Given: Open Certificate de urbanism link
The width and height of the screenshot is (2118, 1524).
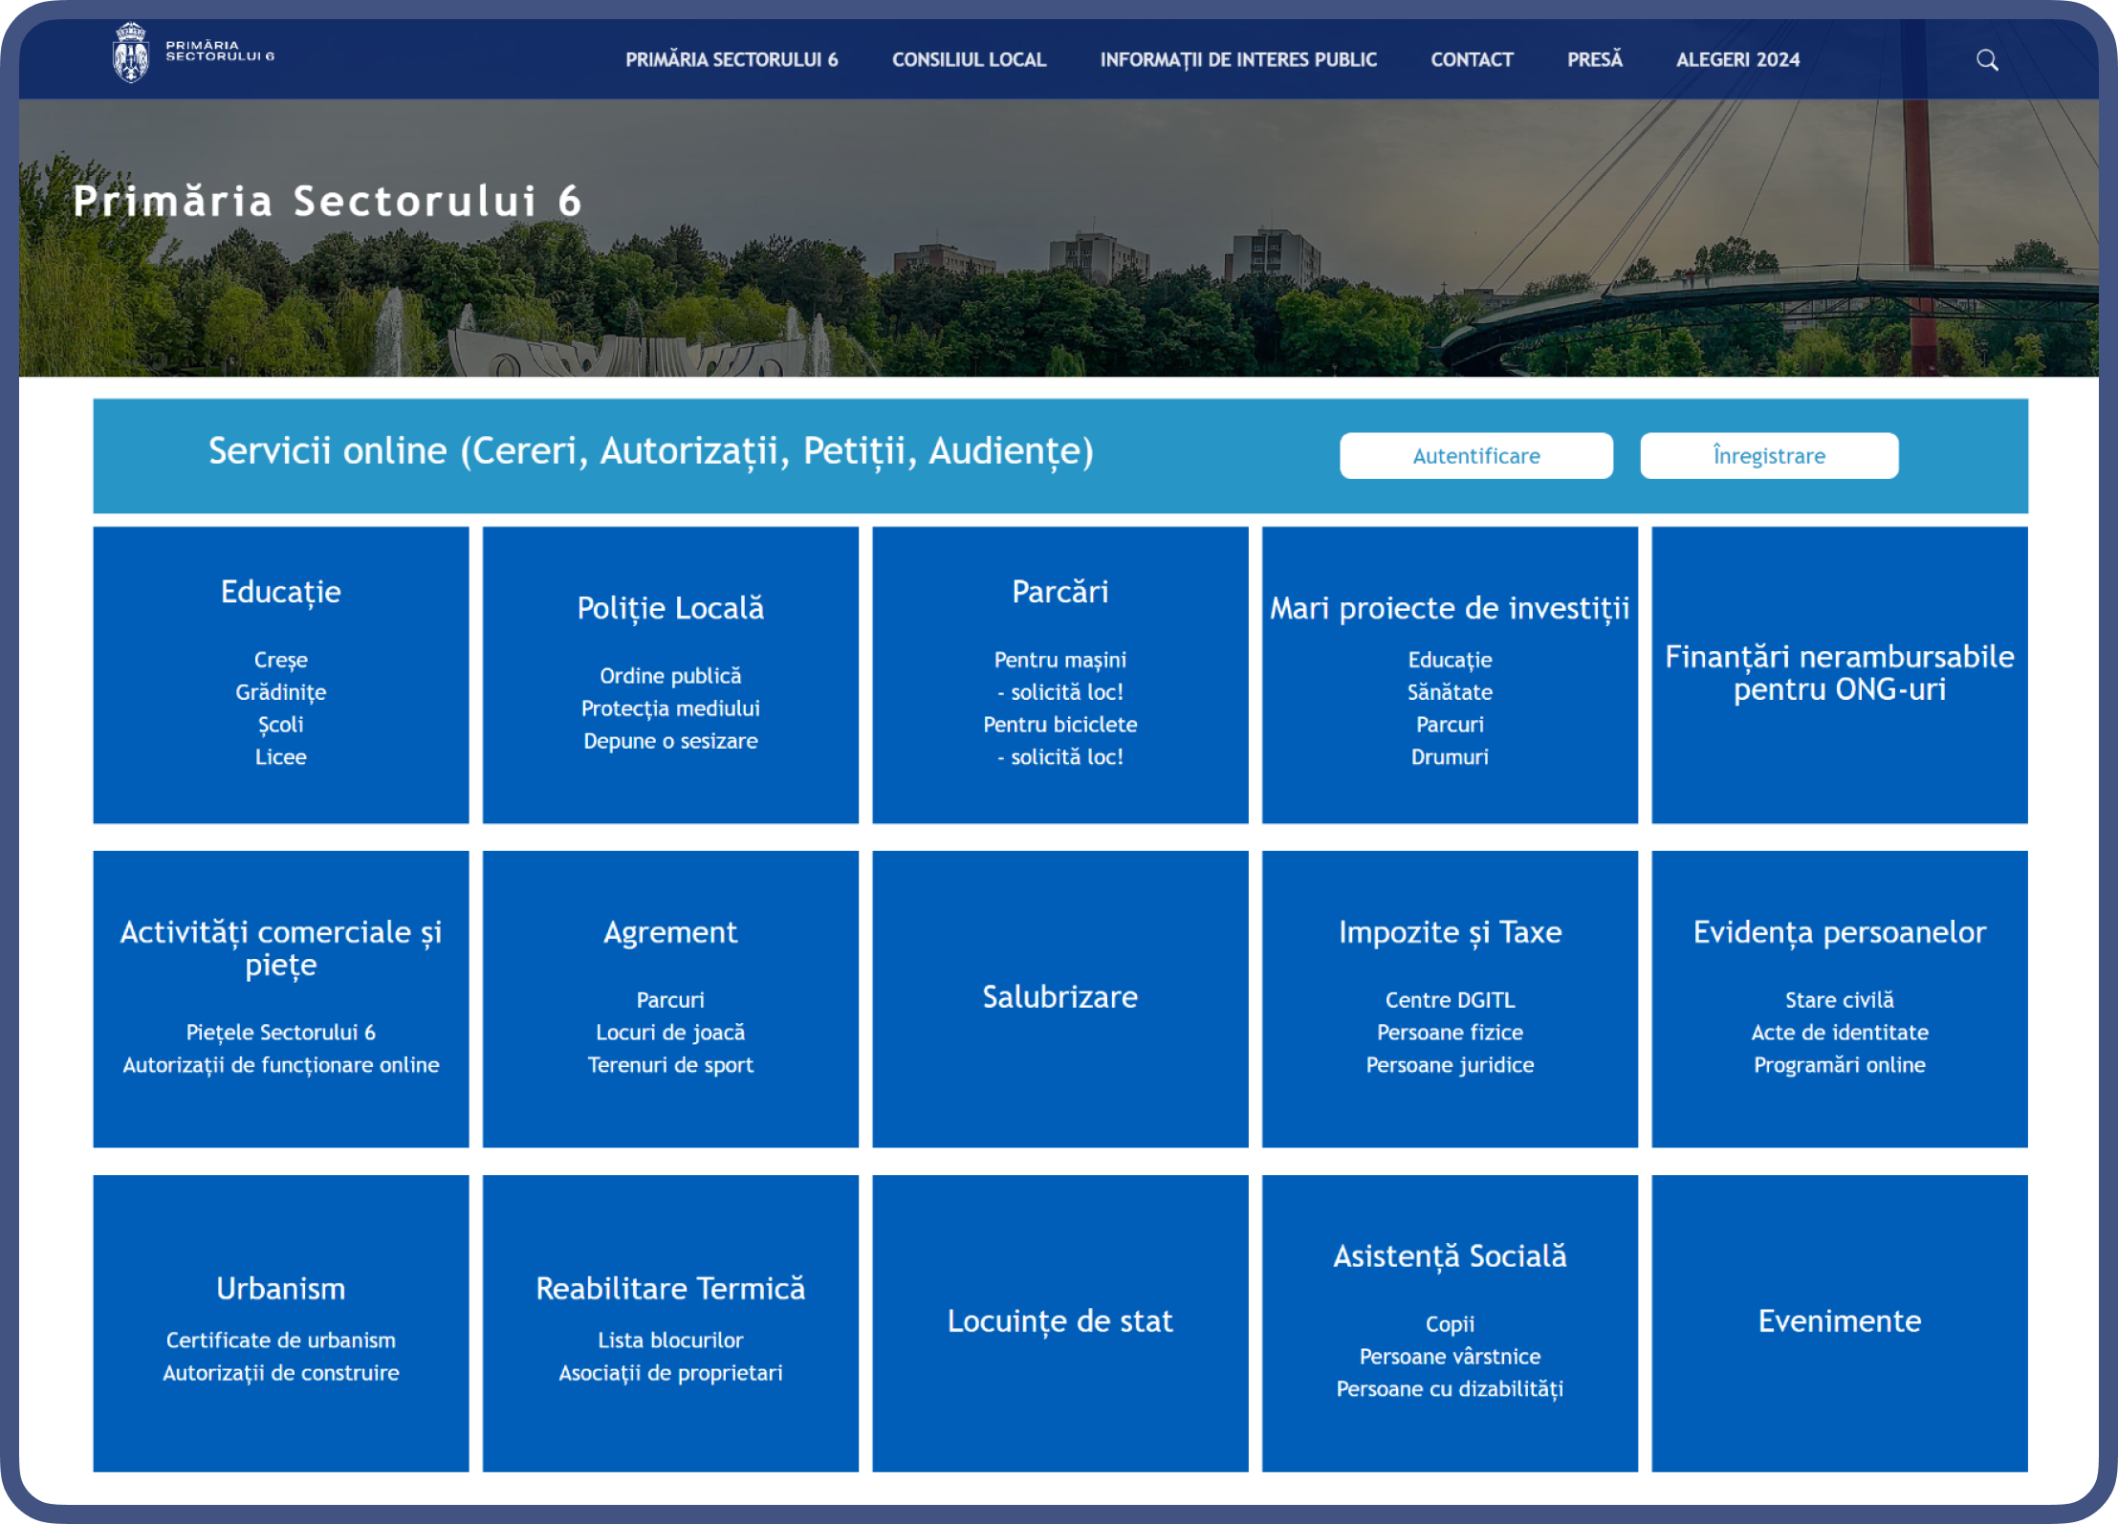Looking at the screenshot, I should click(x=281, y=1340).
